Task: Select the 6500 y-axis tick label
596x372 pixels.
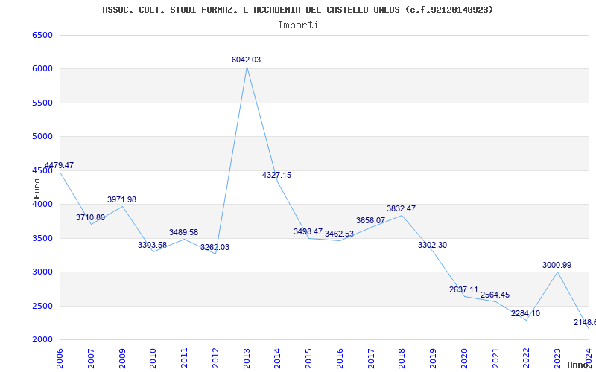Action: click(42, 35)
